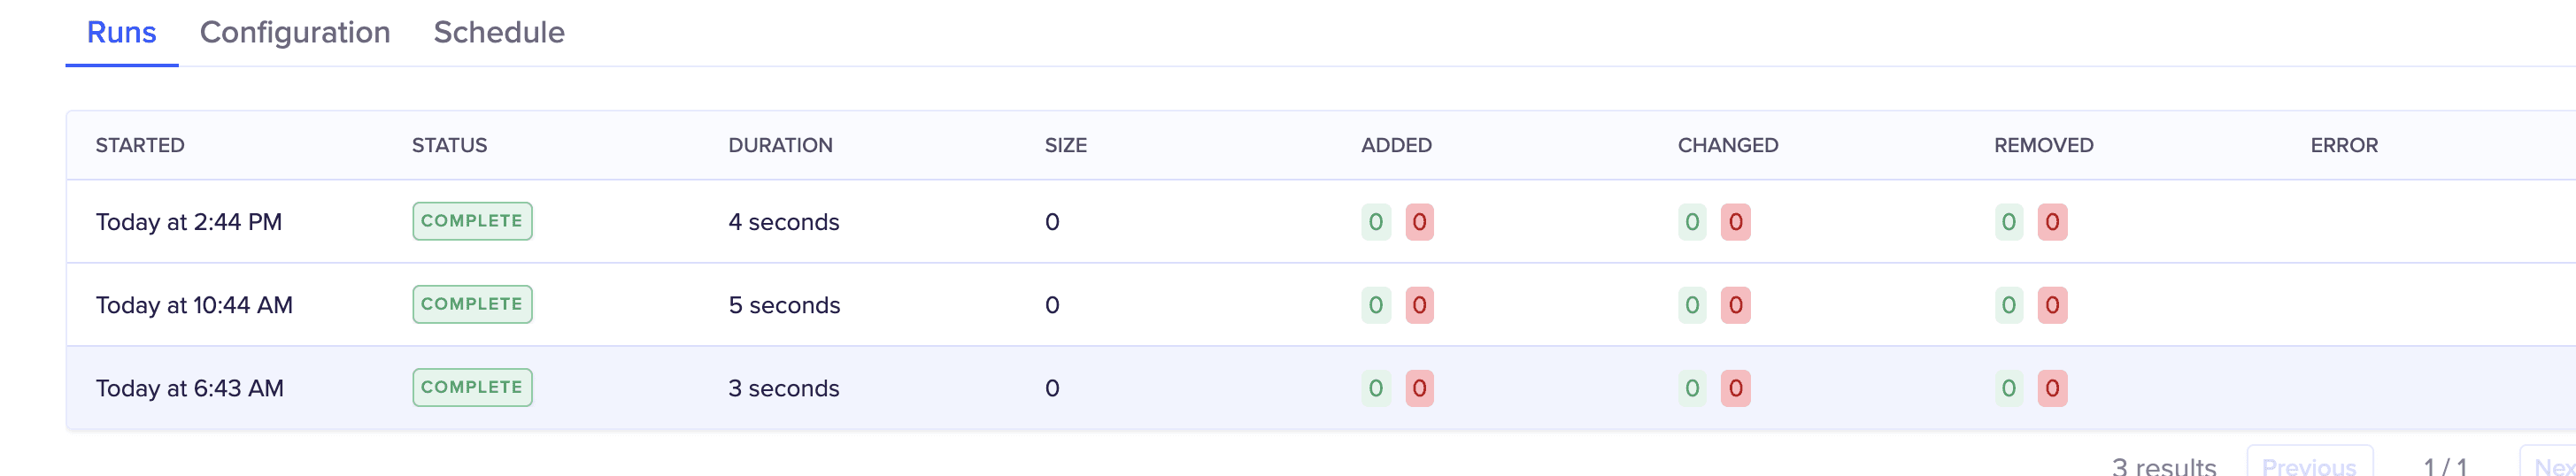The width and height of the screenshot is (2576, 476).
Task: Click the STATUS column header
Action: point(449,145)
